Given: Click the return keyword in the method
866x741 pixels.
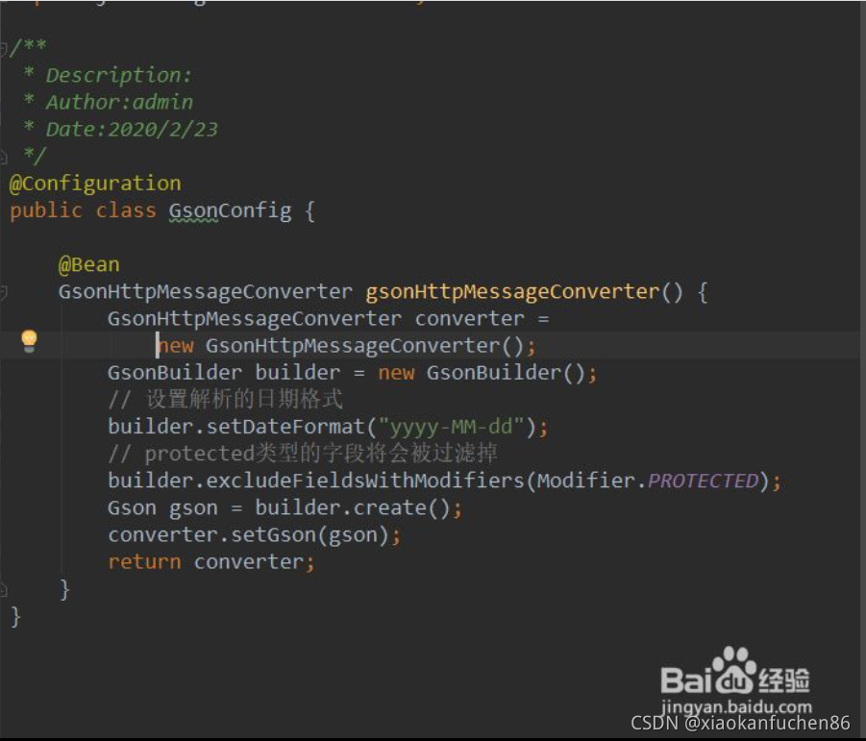Looking at the screenshot, I should coord(143,561).
